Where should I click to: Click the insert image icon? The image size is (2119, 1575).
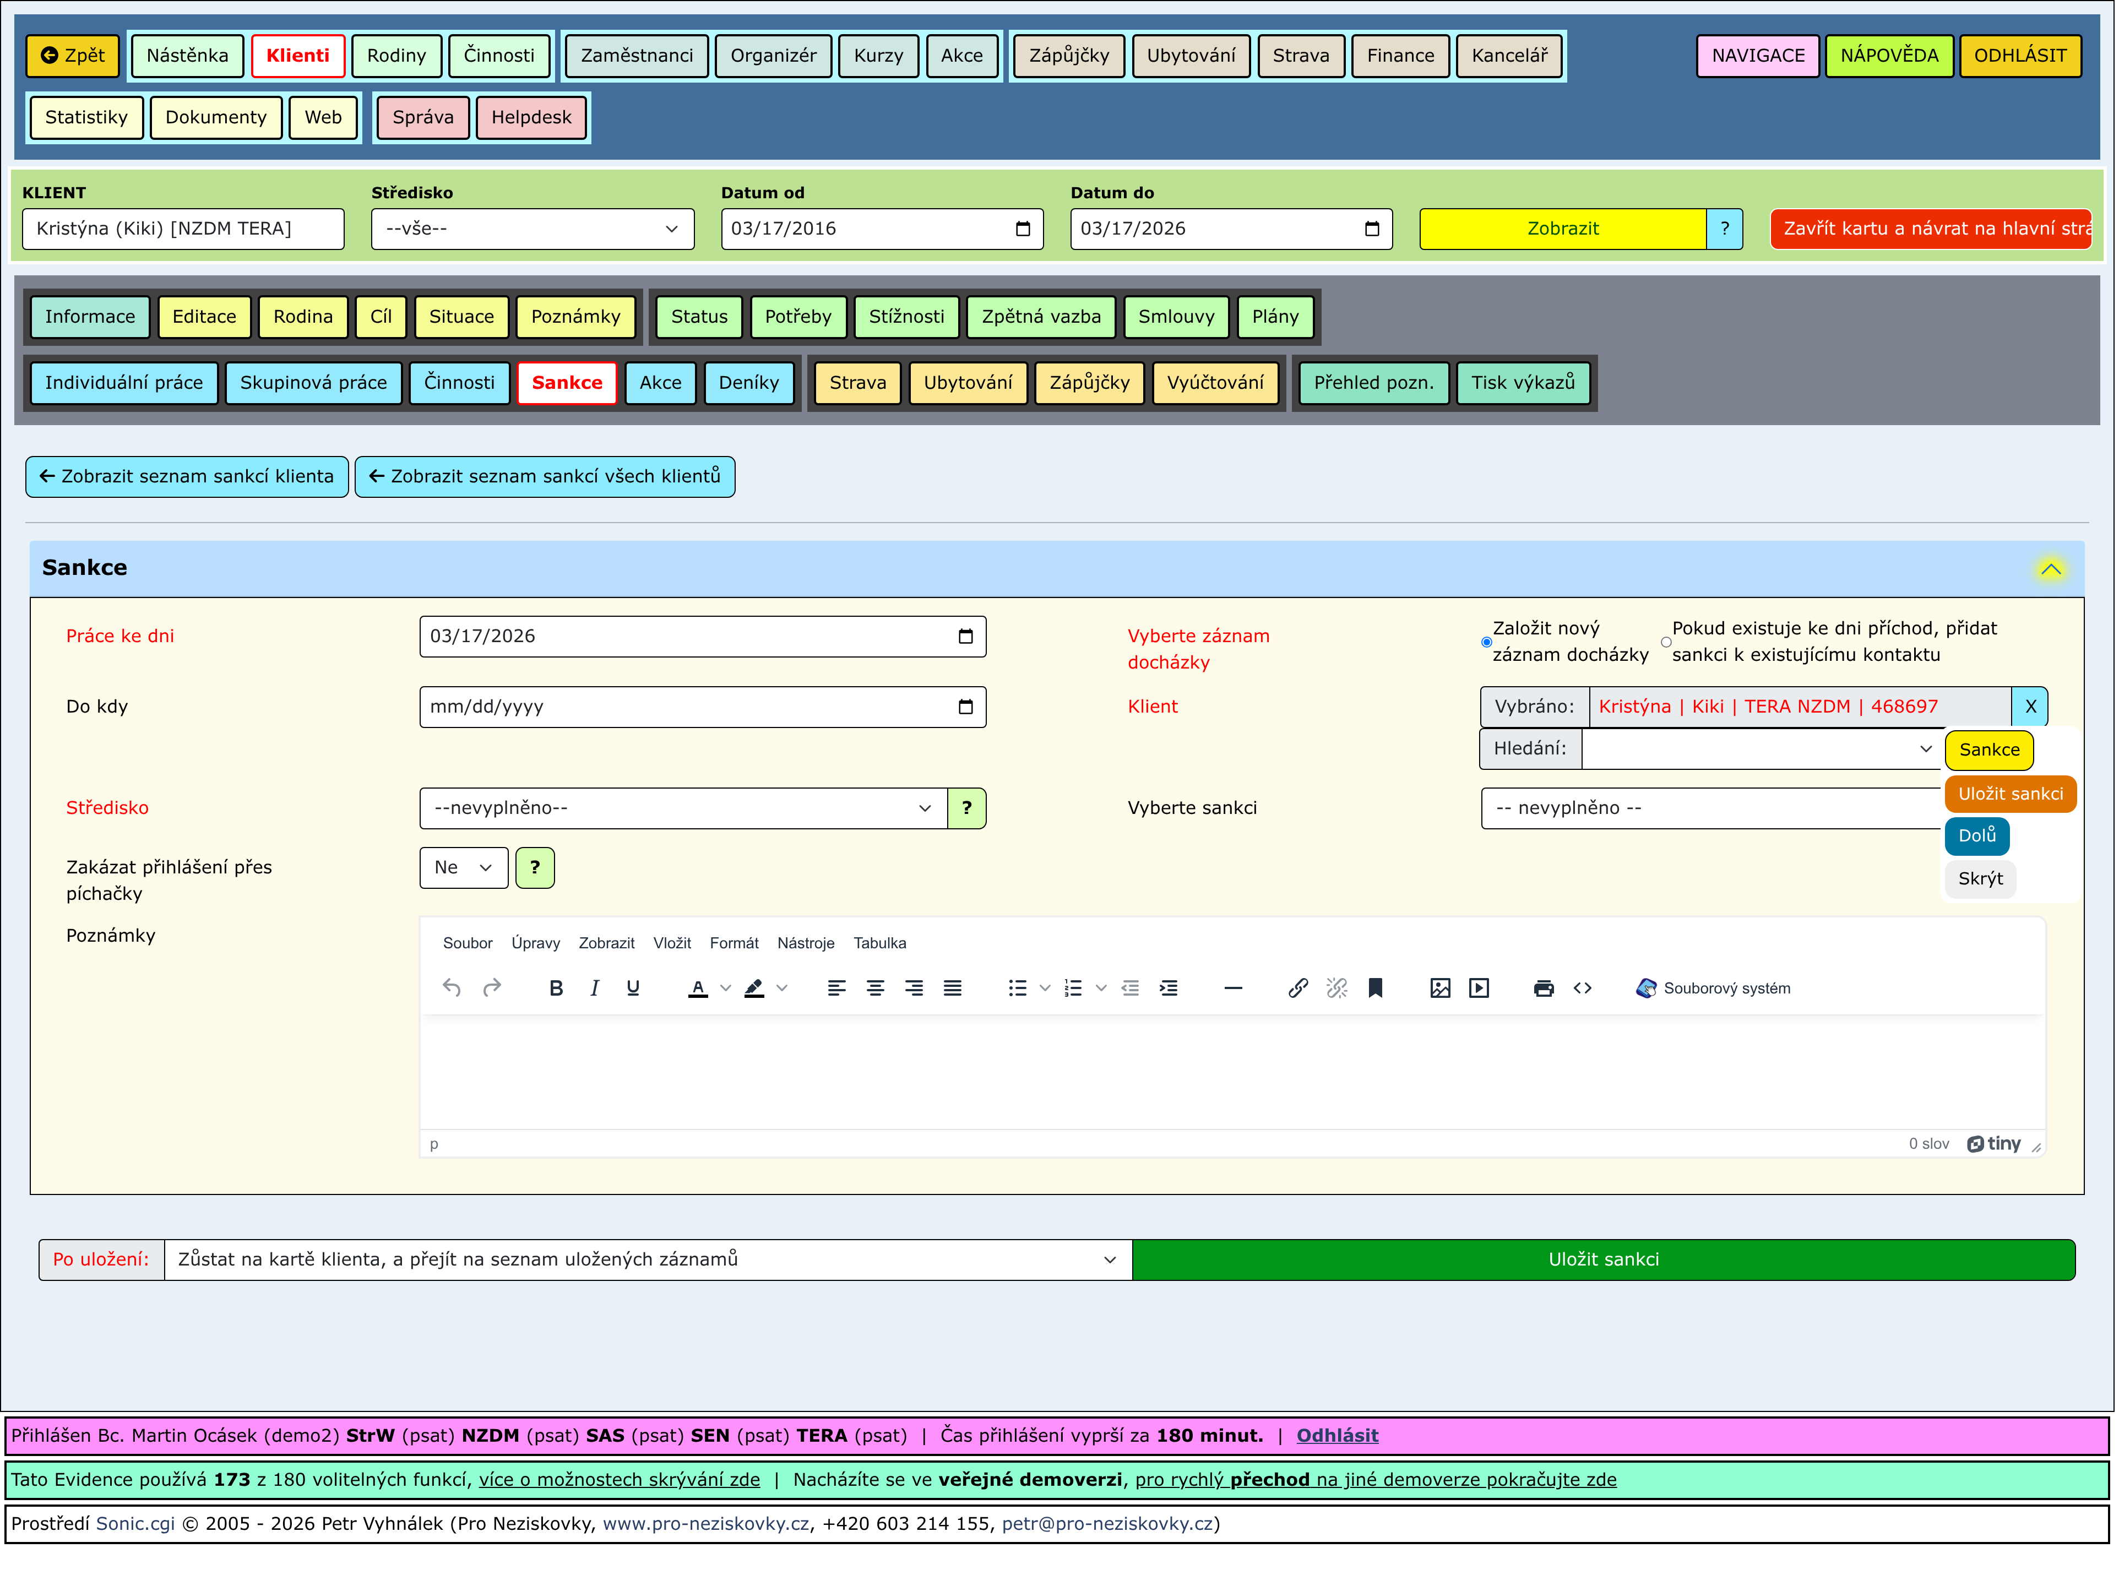click(x=1441, y=989)
